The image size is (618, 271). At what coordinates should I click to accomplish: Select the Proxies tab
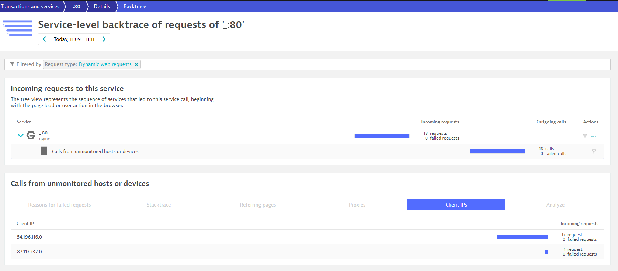coord(357,205)
